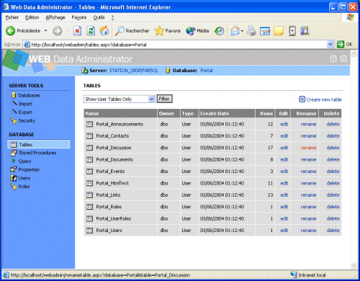Click rename for Portal_Discussion
The height and width of the screenshot is (281, 360).
pyautogui.click(x=308, y=148)
